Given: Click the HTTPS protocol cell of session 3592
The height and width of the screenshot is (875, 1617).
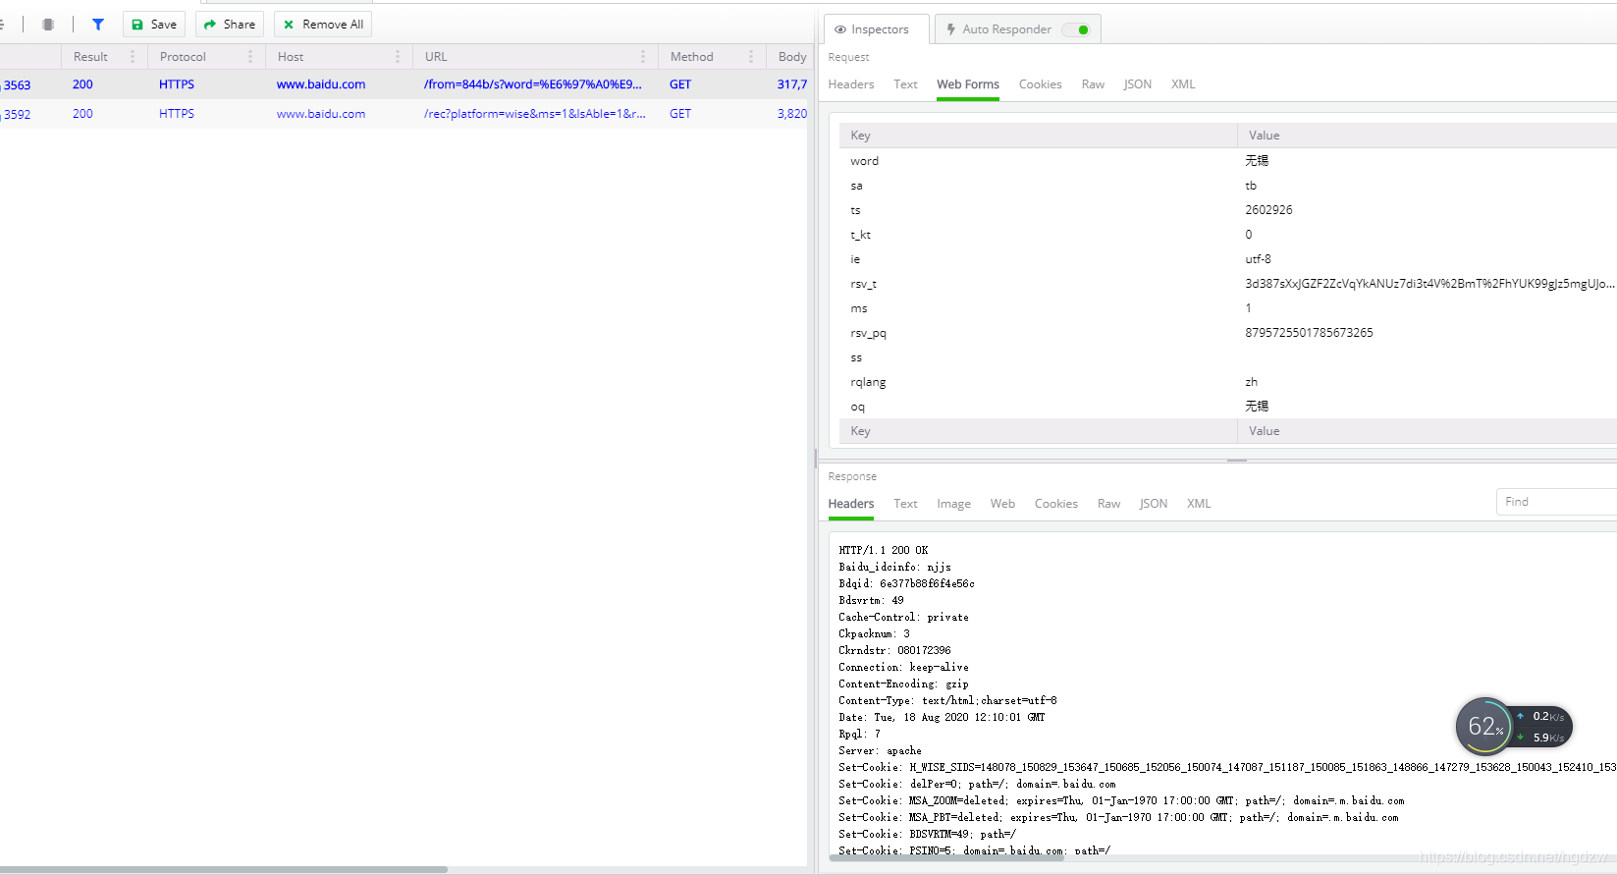Looking at the screenshot, I should (177, 114).
